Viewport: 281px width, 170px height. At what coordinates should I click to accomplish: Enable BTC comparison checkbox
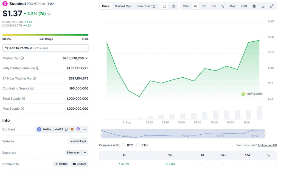point(123,145)
